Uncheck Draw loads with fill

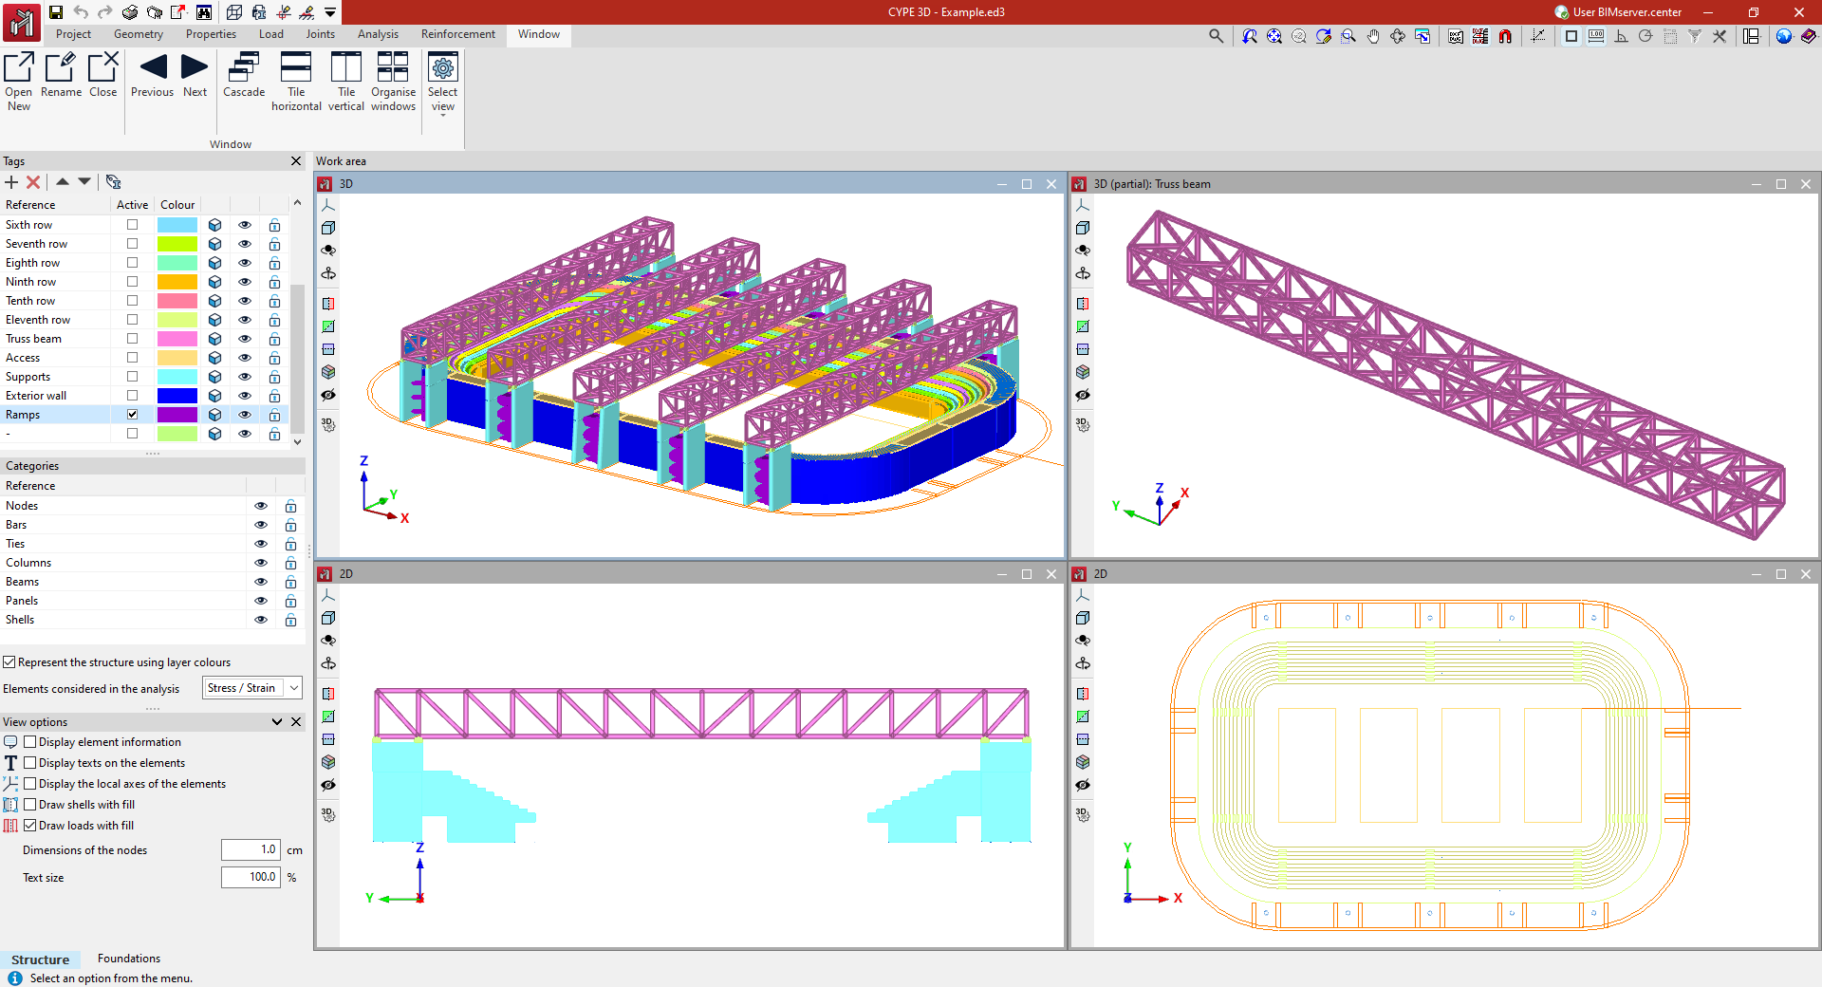tap(30, 826)
